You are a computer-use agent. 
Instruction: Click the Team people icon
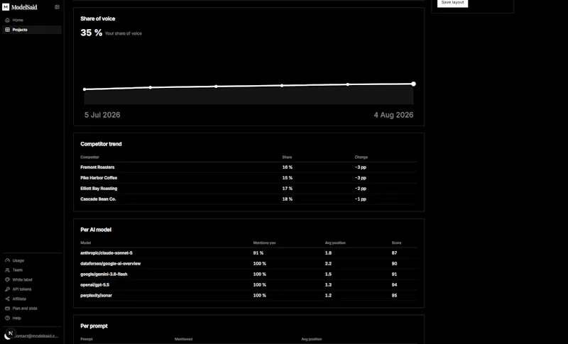(7, 270)
